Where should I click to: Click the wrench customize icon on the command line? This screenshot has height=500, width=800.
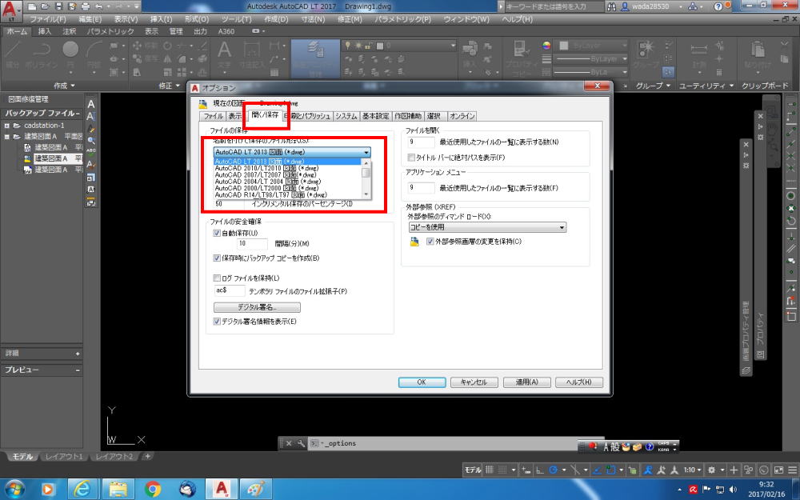(x=301, y=443)
